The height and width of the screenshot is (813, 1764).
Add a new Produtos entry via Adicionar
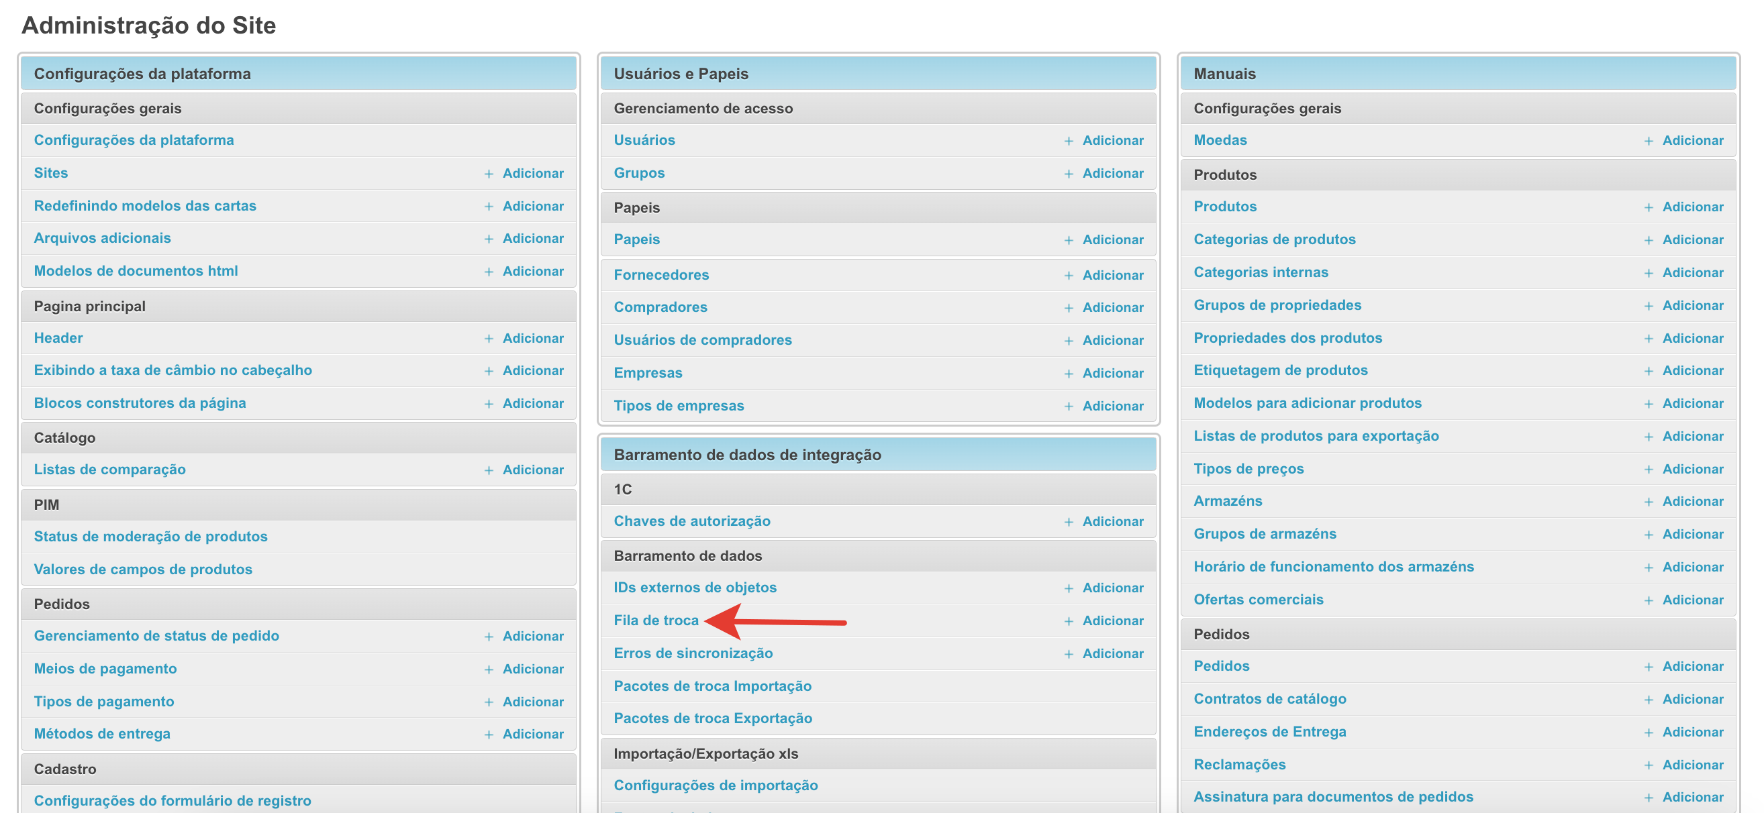[1692, 207]
